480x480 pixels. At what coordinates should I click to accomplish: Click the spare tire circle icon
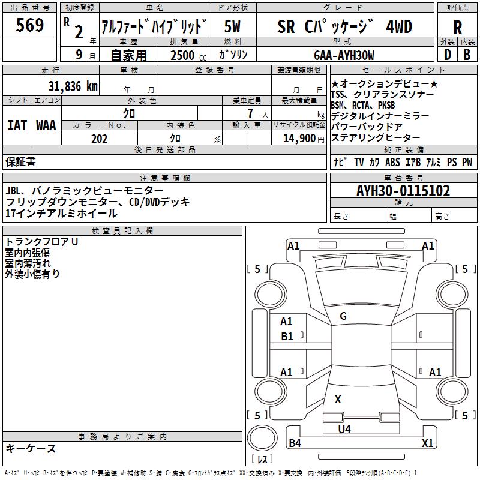click(262, 438)
